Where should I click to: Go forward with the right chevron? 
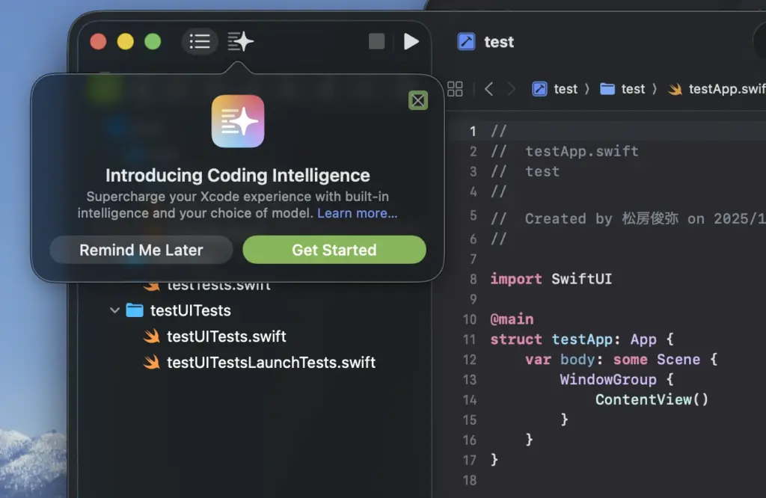[512, 89]
